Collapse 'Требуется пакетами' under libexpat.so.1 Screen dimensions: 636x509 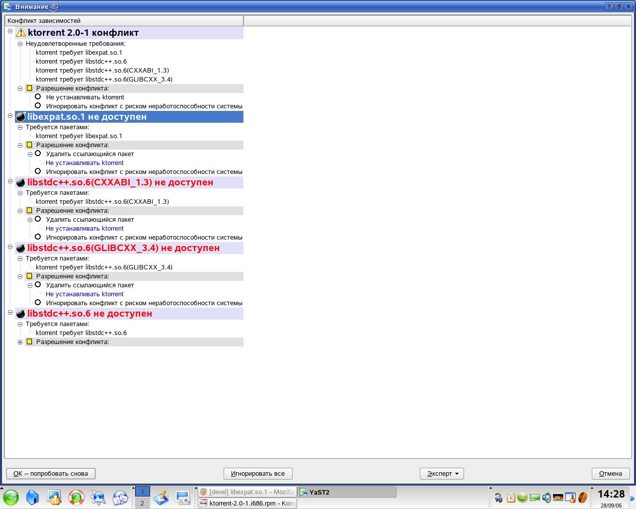point(20,127)
